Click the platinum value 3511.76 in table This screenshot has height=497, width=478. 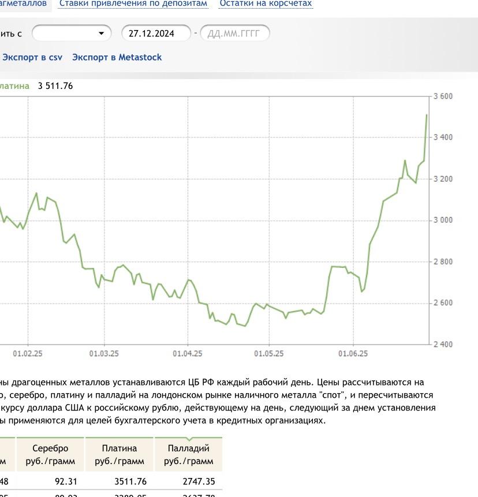(130, 481)
